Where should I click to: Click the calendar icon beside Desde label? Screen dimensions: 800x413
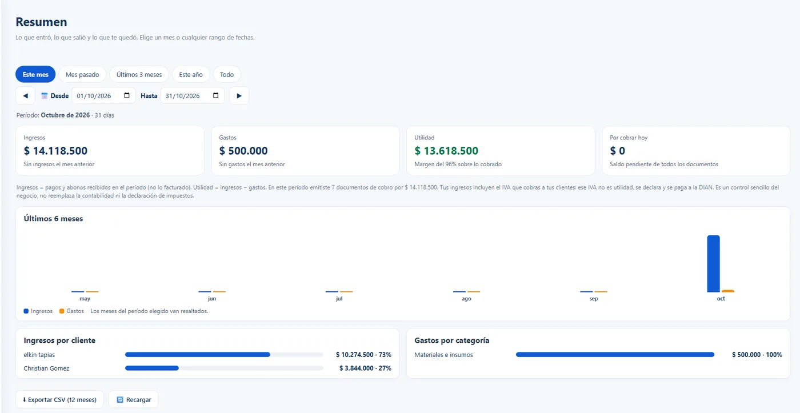tap(45, 96)
